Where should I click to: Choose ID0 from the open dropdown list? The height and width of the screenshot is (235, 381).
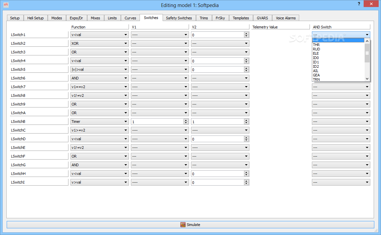point(338,58)
